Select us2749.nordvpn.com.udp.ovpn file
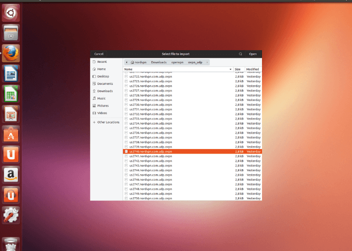The width and height of the screenshot is (352, 251). click(x=193, y=194)
